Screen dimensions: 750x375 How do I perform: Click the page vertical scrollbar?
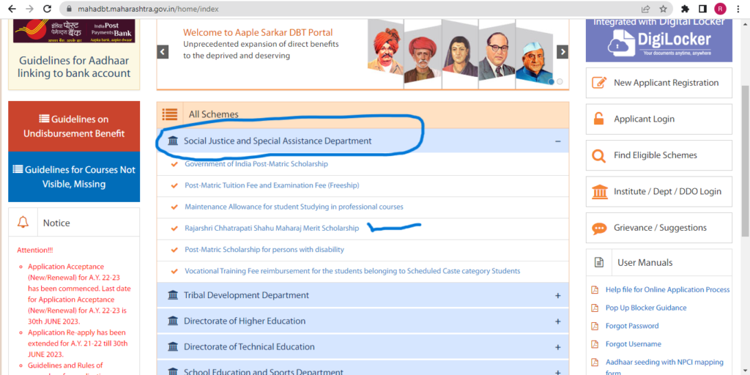tap(745, 160)
